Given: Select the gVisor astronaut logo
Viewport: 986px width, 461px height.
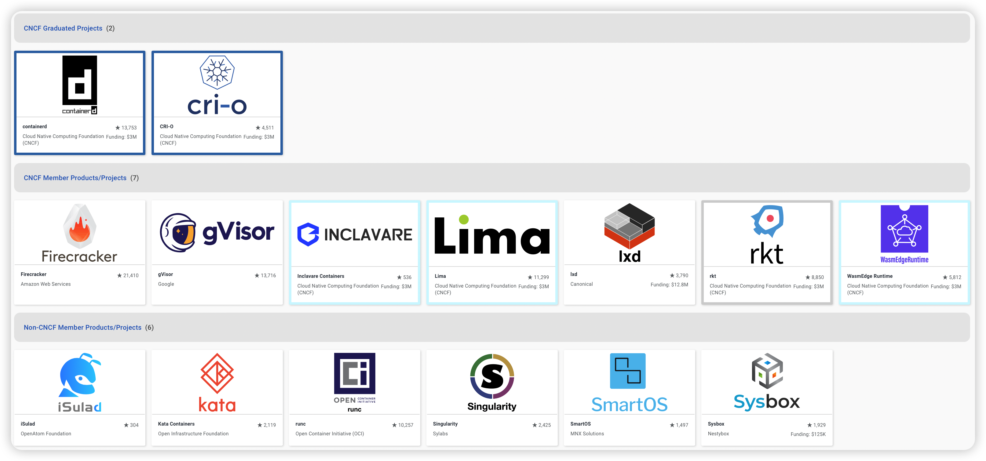Looking at the screenshot, I should tap(217, 232).
